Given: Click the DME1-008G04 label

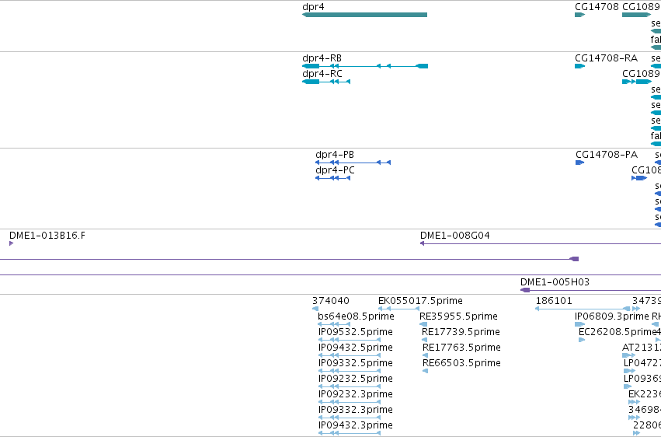Looking at the screenshot, I should (455, 236).
